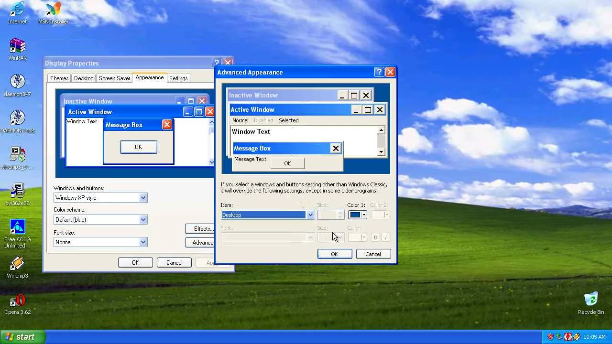The image size is (612, 344).
Task: Switch to the Desktop tab
Action: pyautogui.click(x=84, y=78)
